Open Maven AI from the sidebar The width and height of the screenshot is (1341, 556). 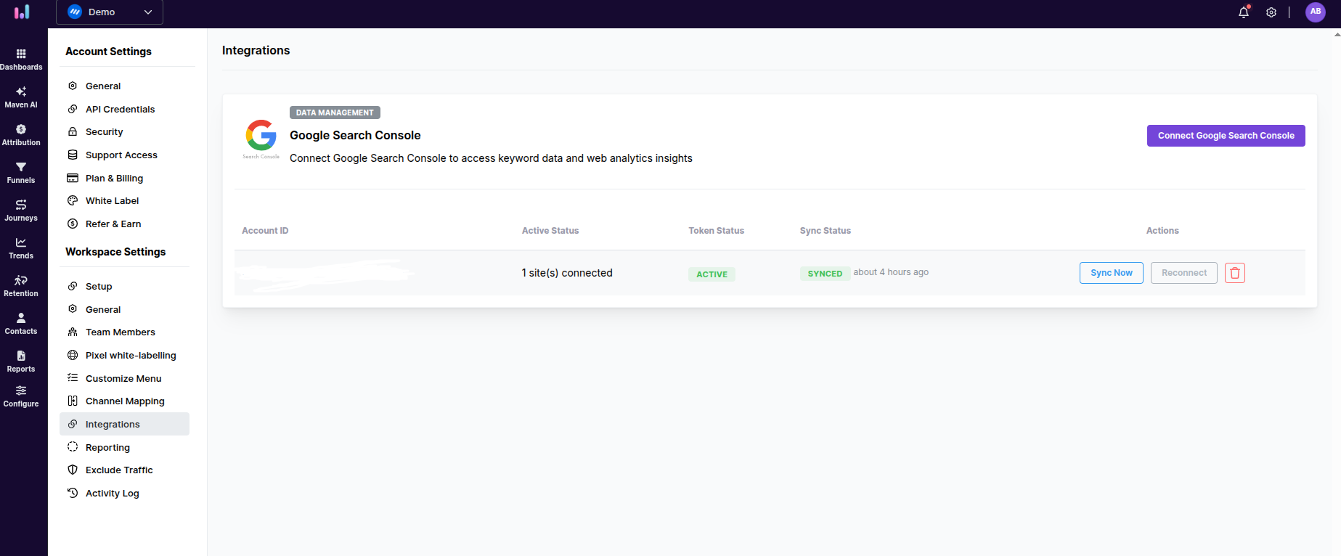click(21, 97)
